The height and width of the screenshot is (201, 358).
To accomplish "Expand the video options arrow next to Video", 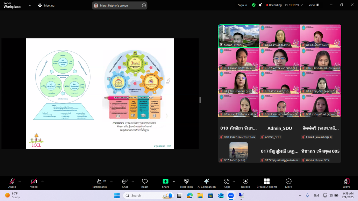I will [x=42, y=181].
